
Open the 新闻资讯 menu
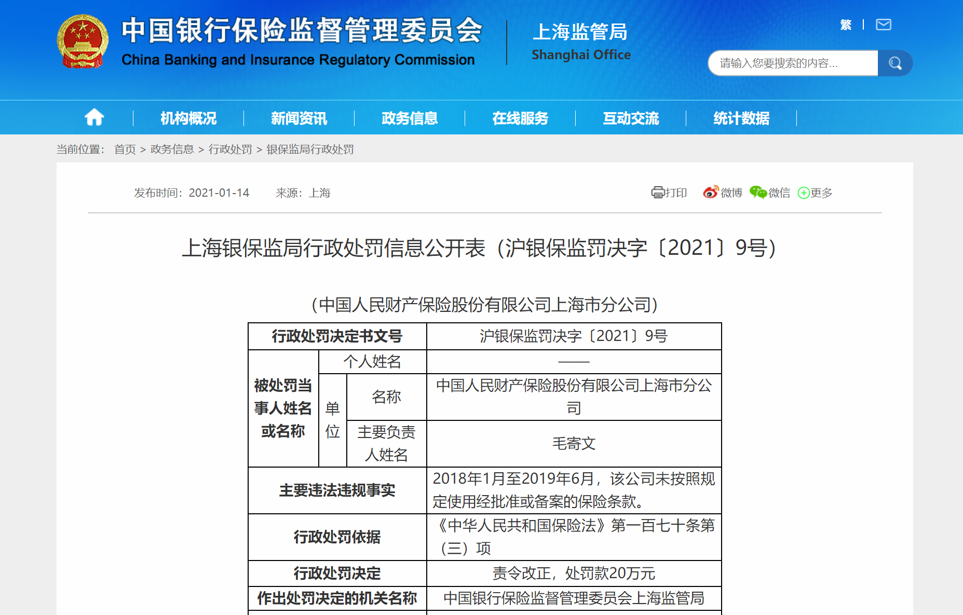point(299,118)
